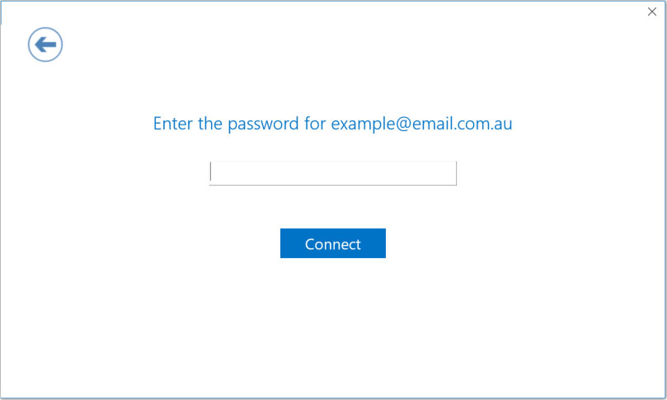
Task: Go back to the previous setup step
Action: (45, 45)
